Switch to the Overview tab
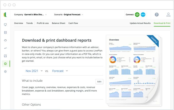This screenshot has width=174, height=110. click(18, 23)
